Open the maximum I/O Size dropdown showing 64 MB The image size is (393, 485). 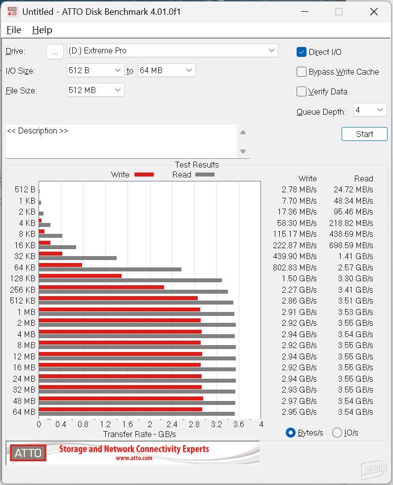point(167,71)
